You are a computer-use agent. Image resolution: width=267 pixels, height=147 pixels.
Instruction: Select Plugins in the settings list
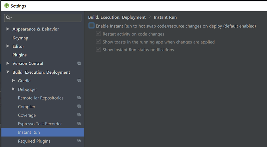(x=19, y=55)
